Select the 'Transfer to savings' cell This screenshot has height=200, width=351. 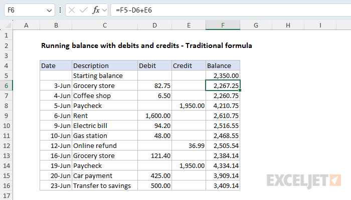point(104,185)
